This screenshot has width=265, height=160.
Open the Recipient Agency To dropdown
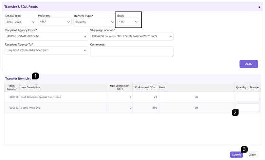coord(46,51)
